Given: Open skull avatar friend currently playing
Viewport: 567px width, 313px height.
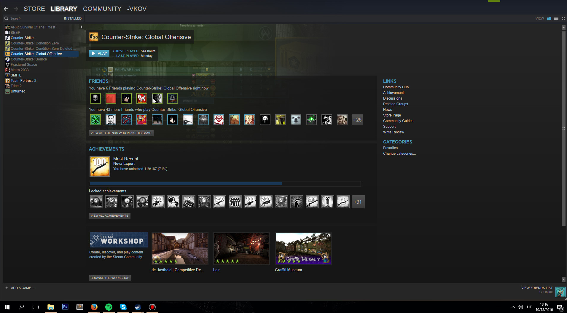Looking at the screenshot, I should pyautogui.click(x=95, y=98).
